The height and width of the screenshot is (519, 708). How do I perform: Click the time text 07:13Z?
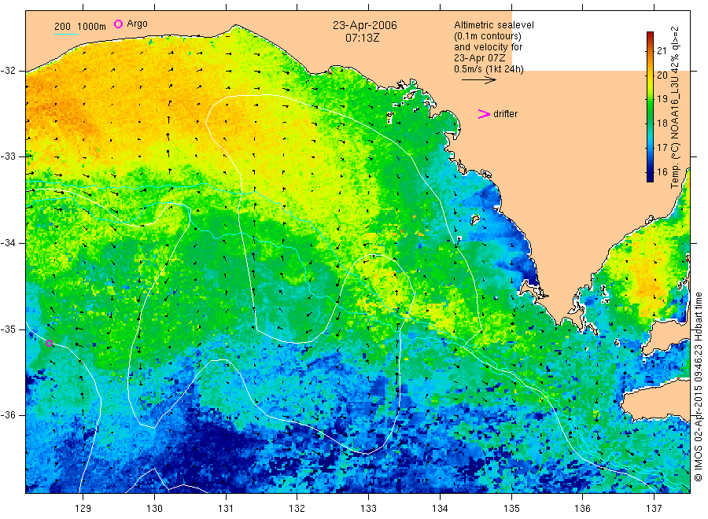pyautogui.click(x=363, y=39)
